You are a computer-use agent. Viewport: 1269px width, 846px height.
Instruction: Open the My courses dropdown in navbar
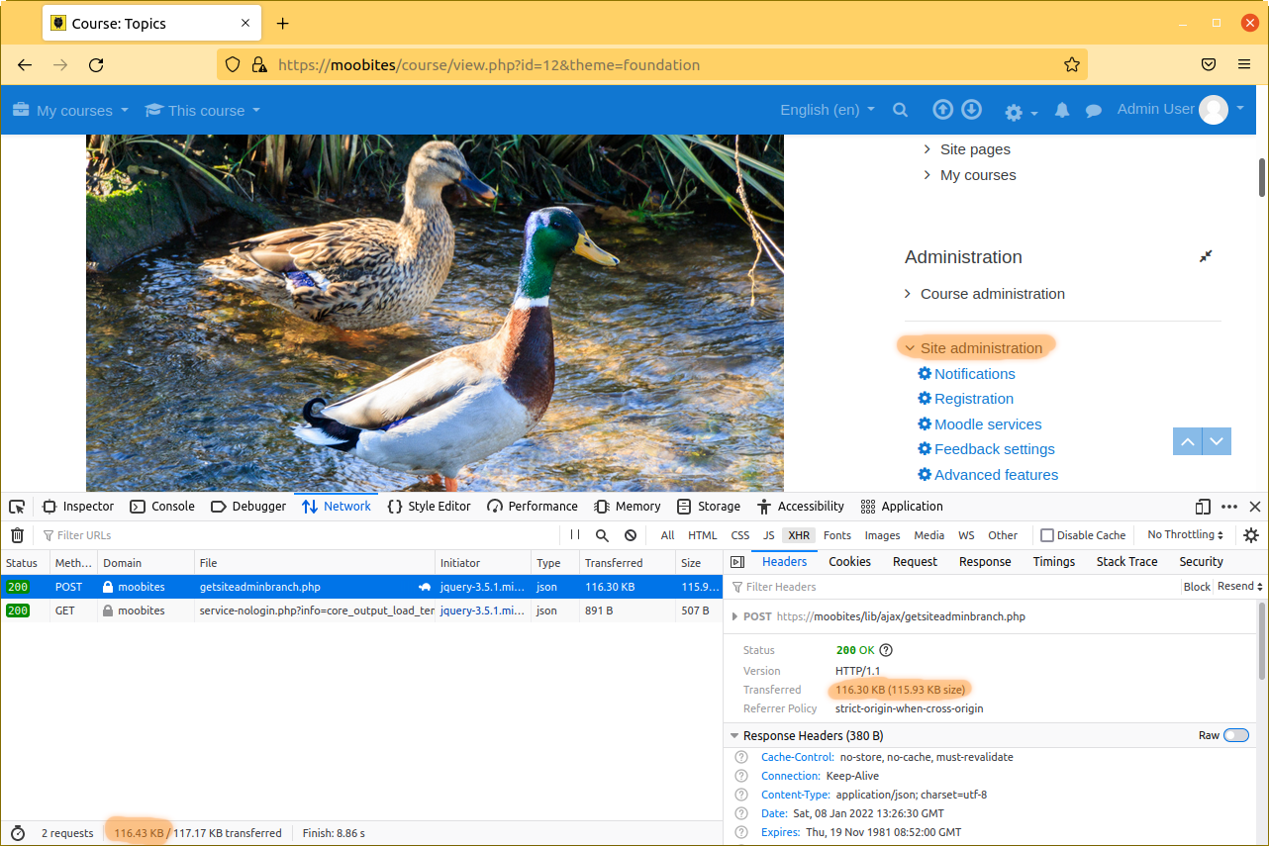pyautogui.click(x=70, y=110)
